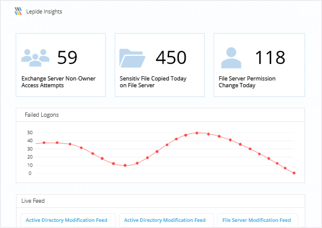Click the 118 permission changes count
The height and width of the screenshot is (228, 322).
click(x=270, y=58)
